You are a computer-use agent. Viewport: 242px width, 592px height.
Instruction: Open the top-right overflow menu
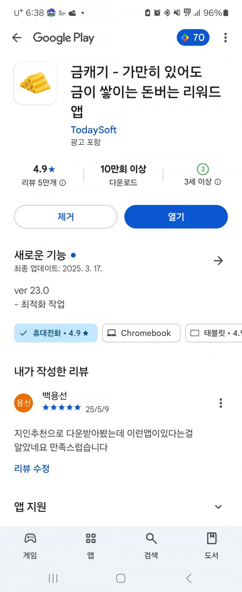click(225, 38)
